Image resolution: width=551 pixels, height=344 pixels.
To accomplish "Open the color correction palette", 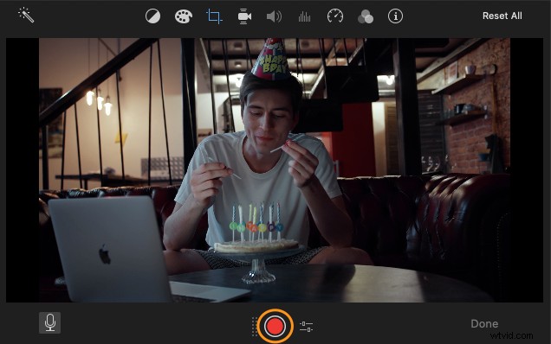I will pyautogui.click(x=184, y=16).
